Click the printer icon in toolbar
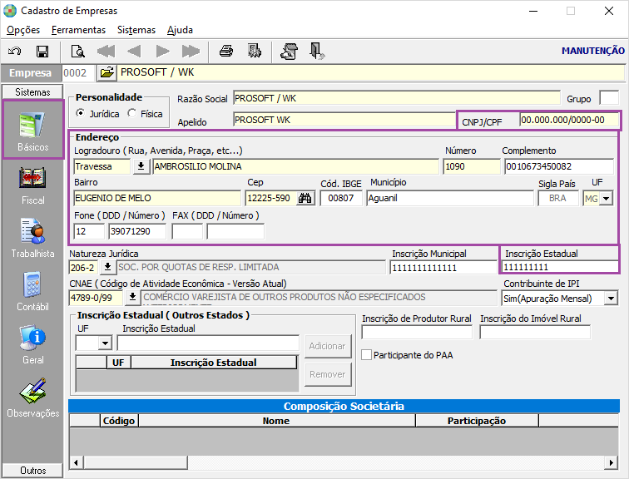The image size is (629, 479). pyautogui.click(x=226, y=51)
